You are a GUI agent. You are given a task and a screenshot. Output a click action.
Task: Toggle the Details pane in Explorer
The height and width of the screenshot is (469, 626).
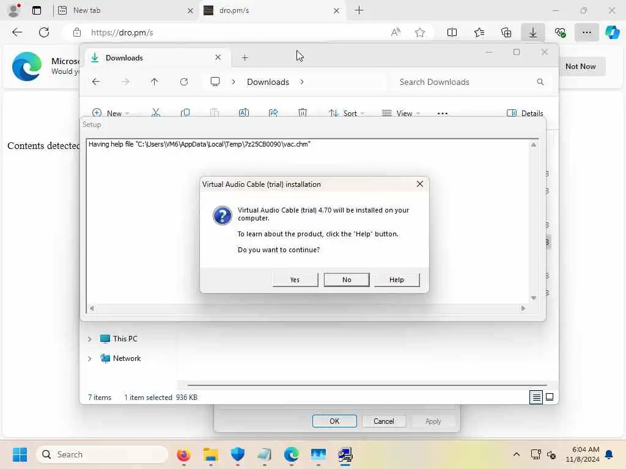525,113
